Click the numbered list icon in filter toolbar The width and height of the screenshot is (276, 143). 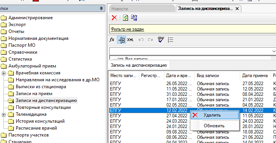170,40
